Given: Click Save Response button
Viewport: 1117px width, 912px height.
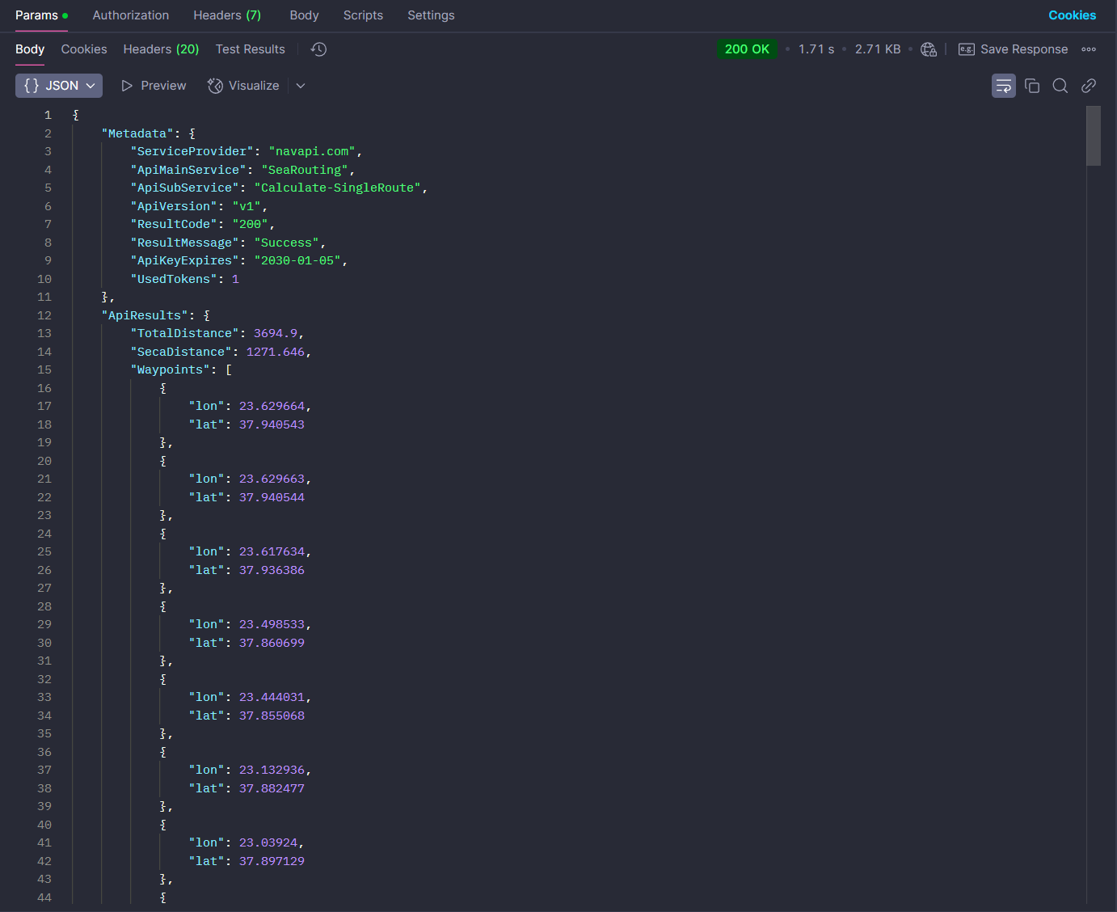Looking at the screenshot, I should [x=1014, y=49].
